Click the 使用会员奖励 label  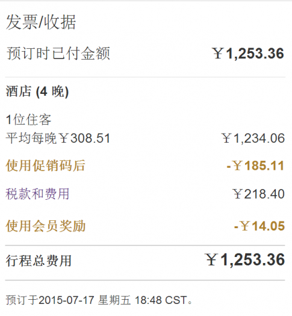46,226
